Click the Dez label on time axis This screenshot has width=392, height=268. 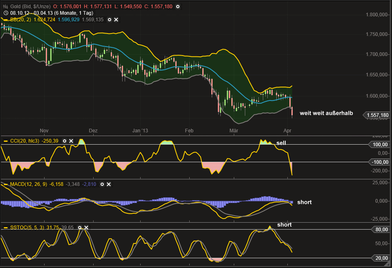click(x=93, y=131)
